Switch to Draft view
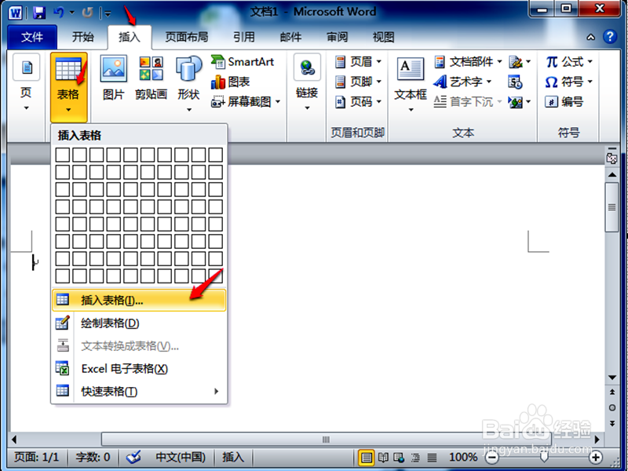 (432, 458)
